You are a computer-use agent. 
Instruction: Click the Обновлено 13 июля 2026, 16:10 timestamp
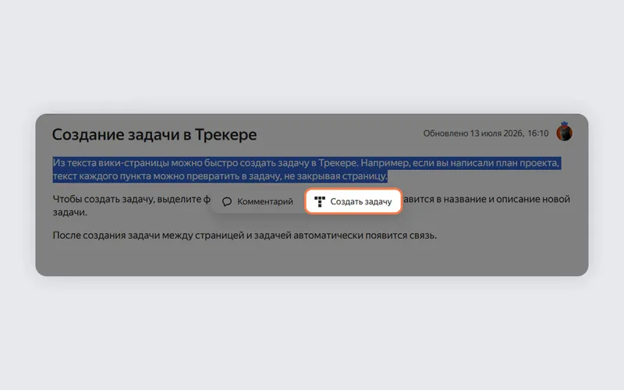[x=485, y=133]
